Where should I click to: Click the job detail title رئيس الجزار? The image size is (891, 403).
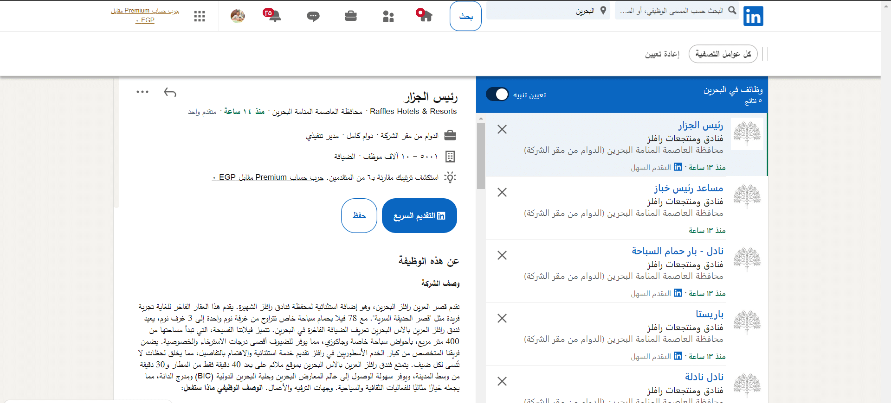431,97
